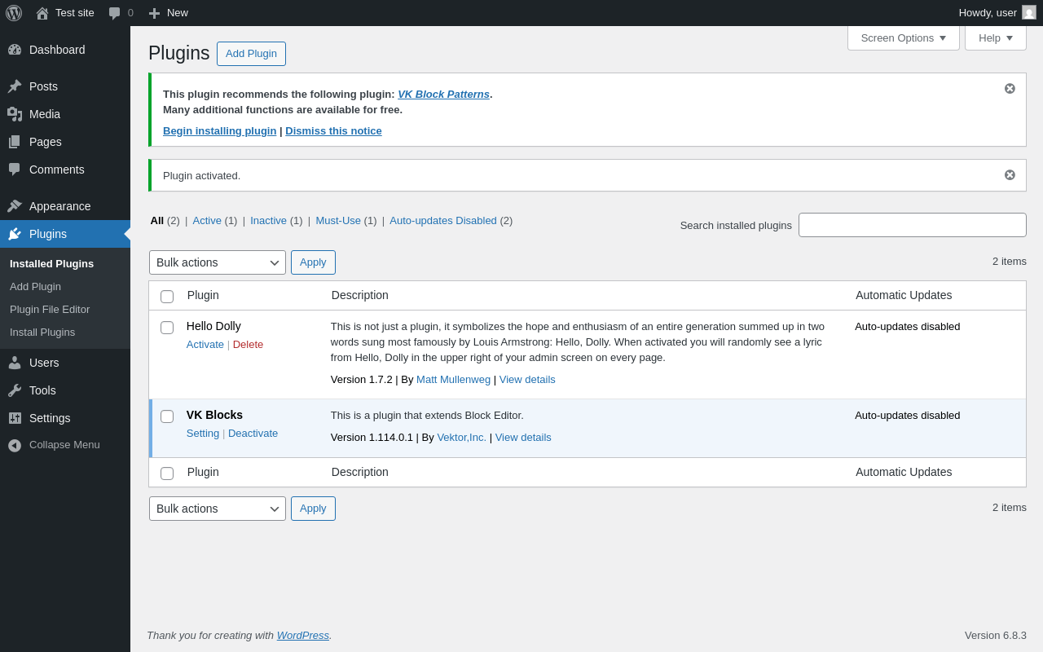Click the Posts pushpin icon
The image size is (1043, 652).
click(15, 86)
